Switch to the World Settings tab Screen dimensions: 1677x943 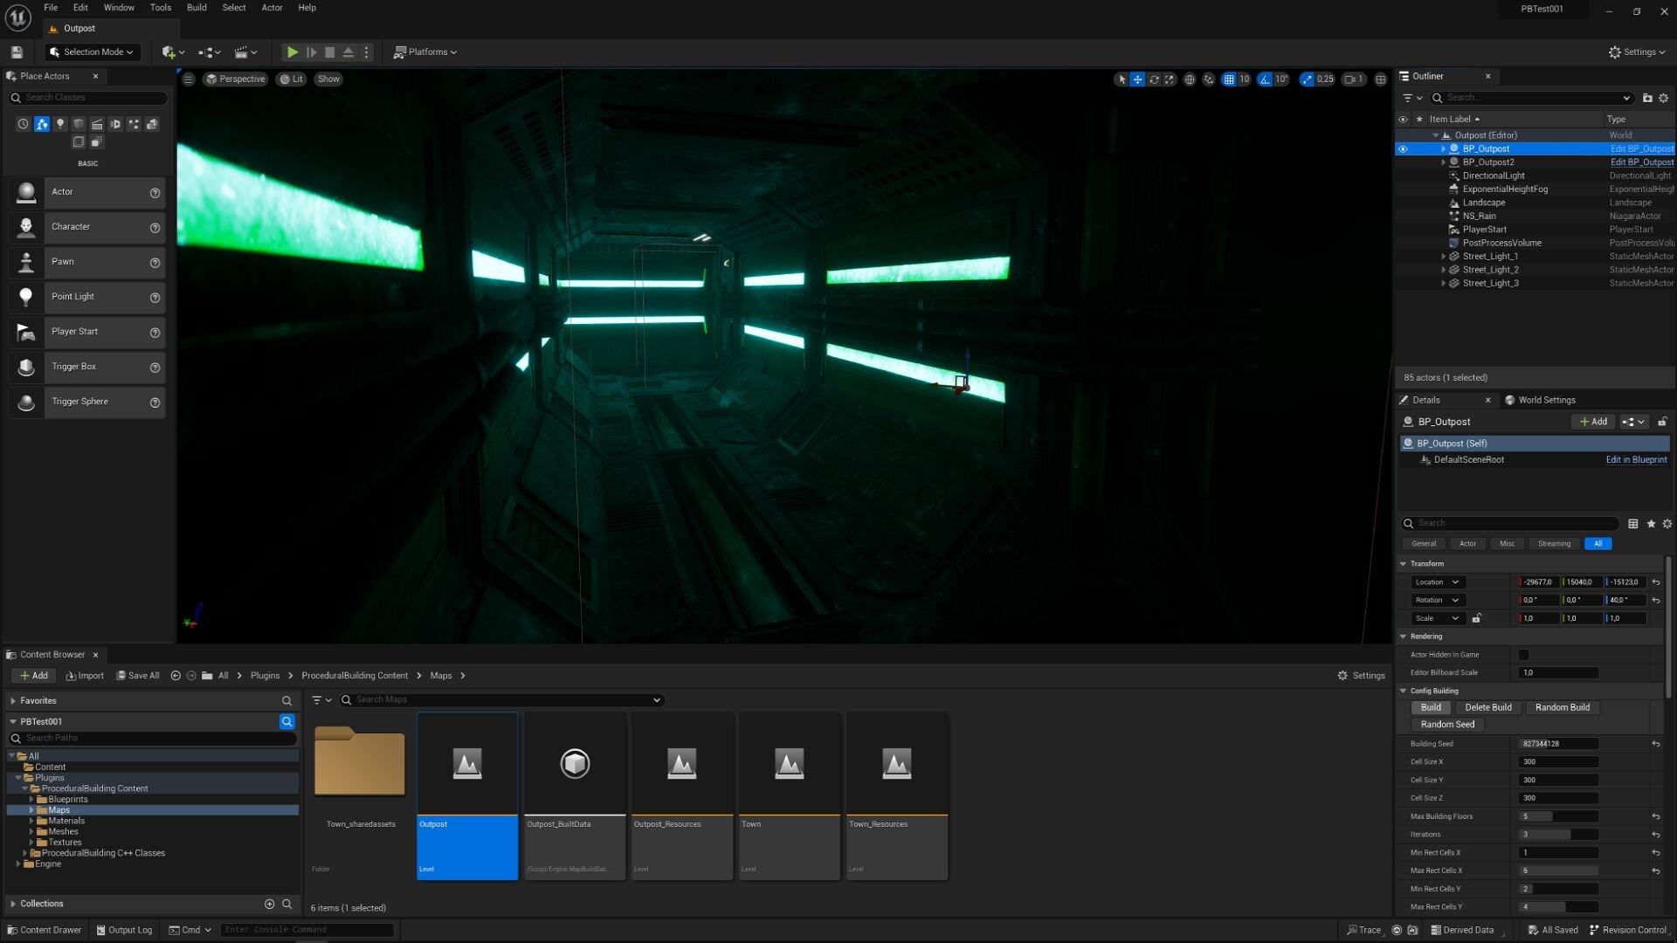click(1541, 400)
